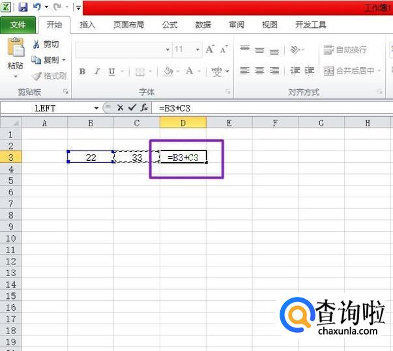Select column G header
The image size is (393, 351).
[x=321, y=122]
